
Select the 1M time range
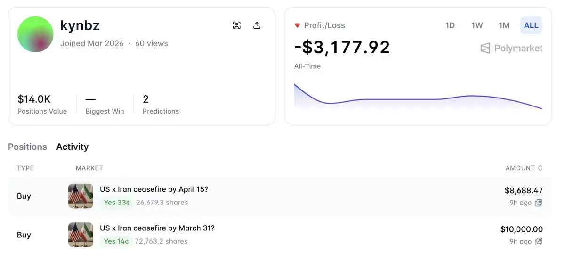[x=504, y=25]
